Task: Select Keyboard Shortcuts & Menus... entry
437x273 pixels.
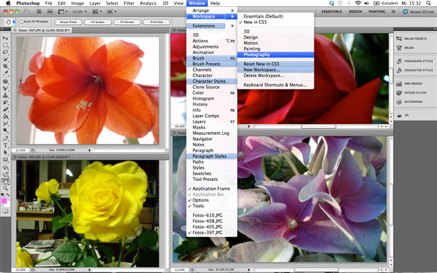Action: (x=276, y=85)
